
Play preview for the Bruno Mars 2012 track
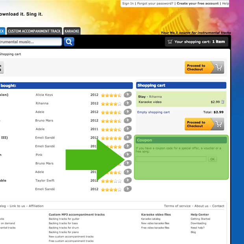click(x=128, y=120)
